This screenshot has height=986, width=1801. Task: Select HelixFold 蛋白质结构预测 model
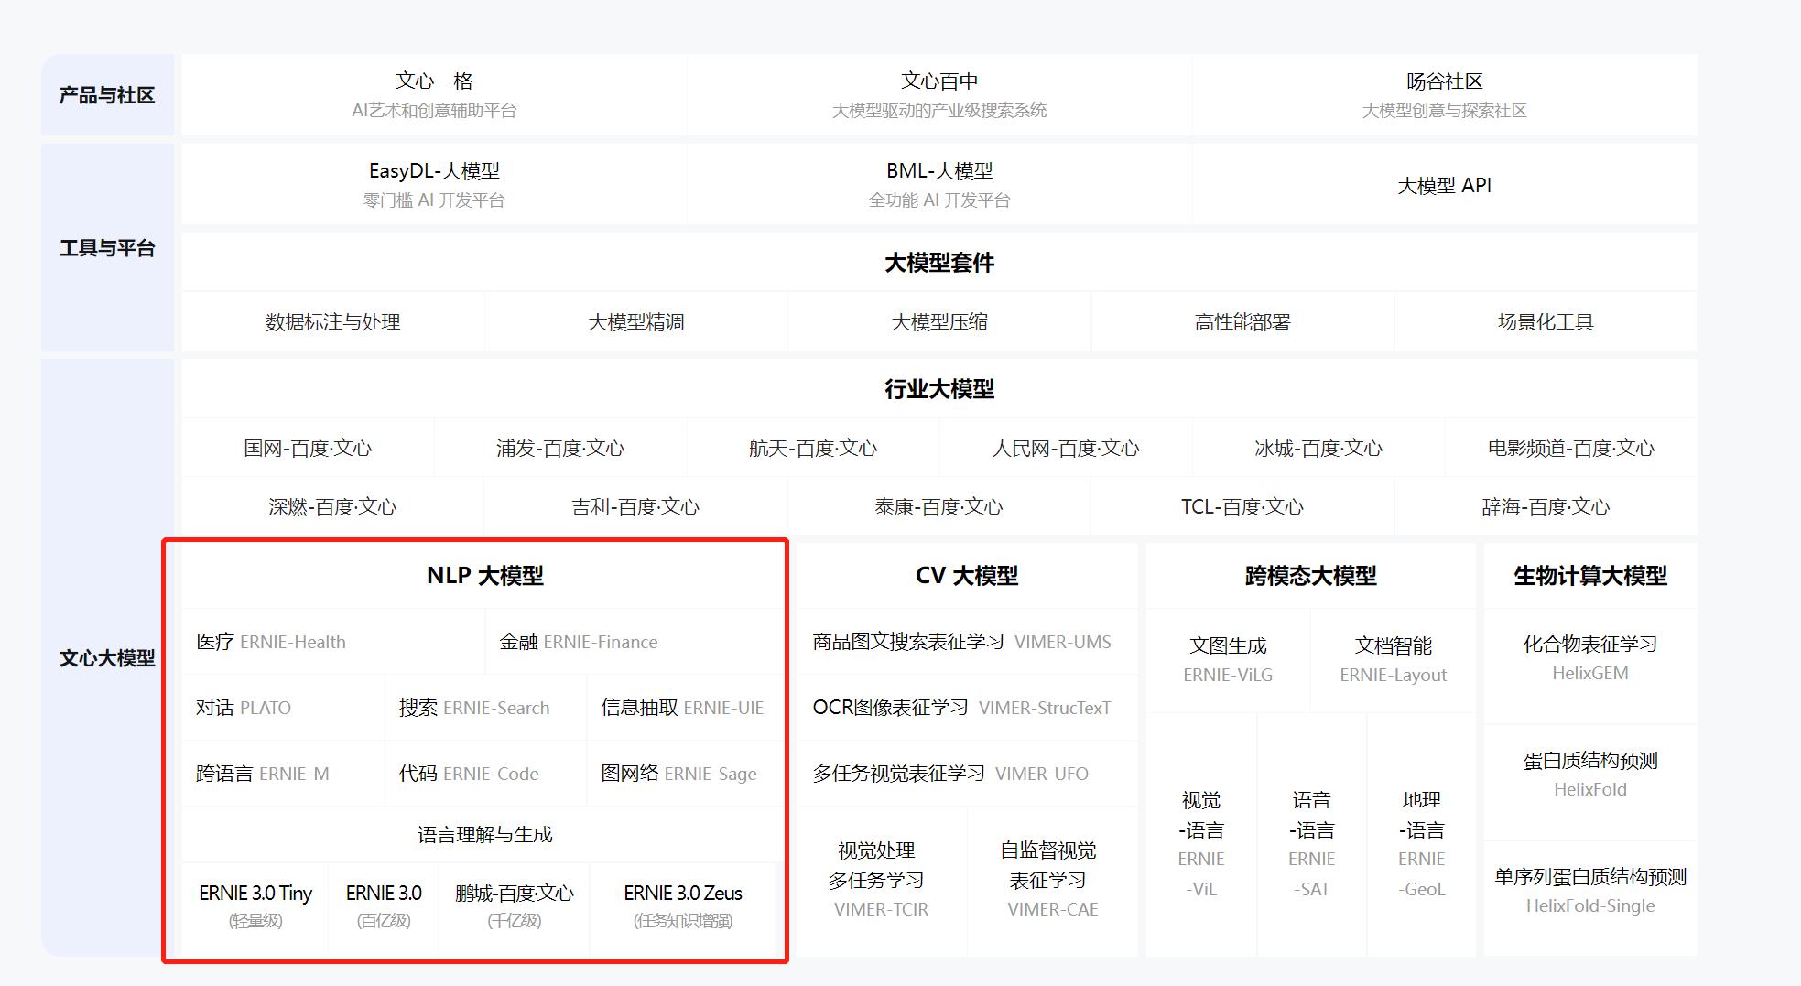click(x=1589, y=774)
